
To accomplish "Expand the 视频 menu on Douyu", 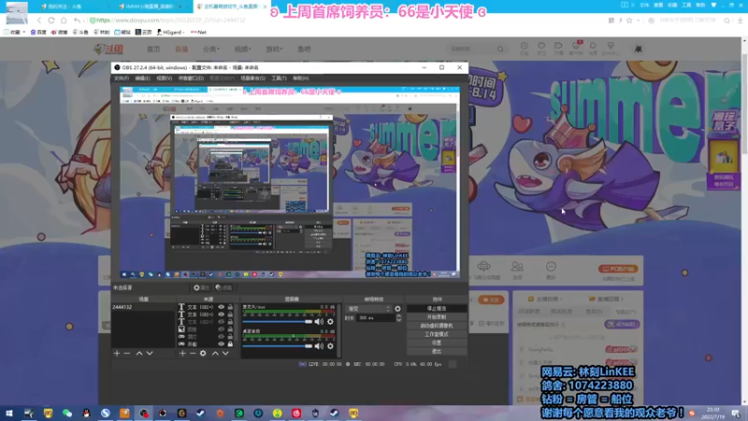I will pyautogui.click(x=242, y=50).
